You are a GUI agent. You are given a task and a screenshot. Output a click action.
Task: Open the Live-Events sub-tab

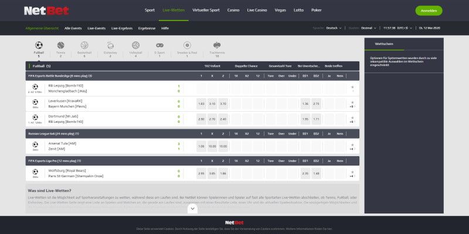point(96,28)
